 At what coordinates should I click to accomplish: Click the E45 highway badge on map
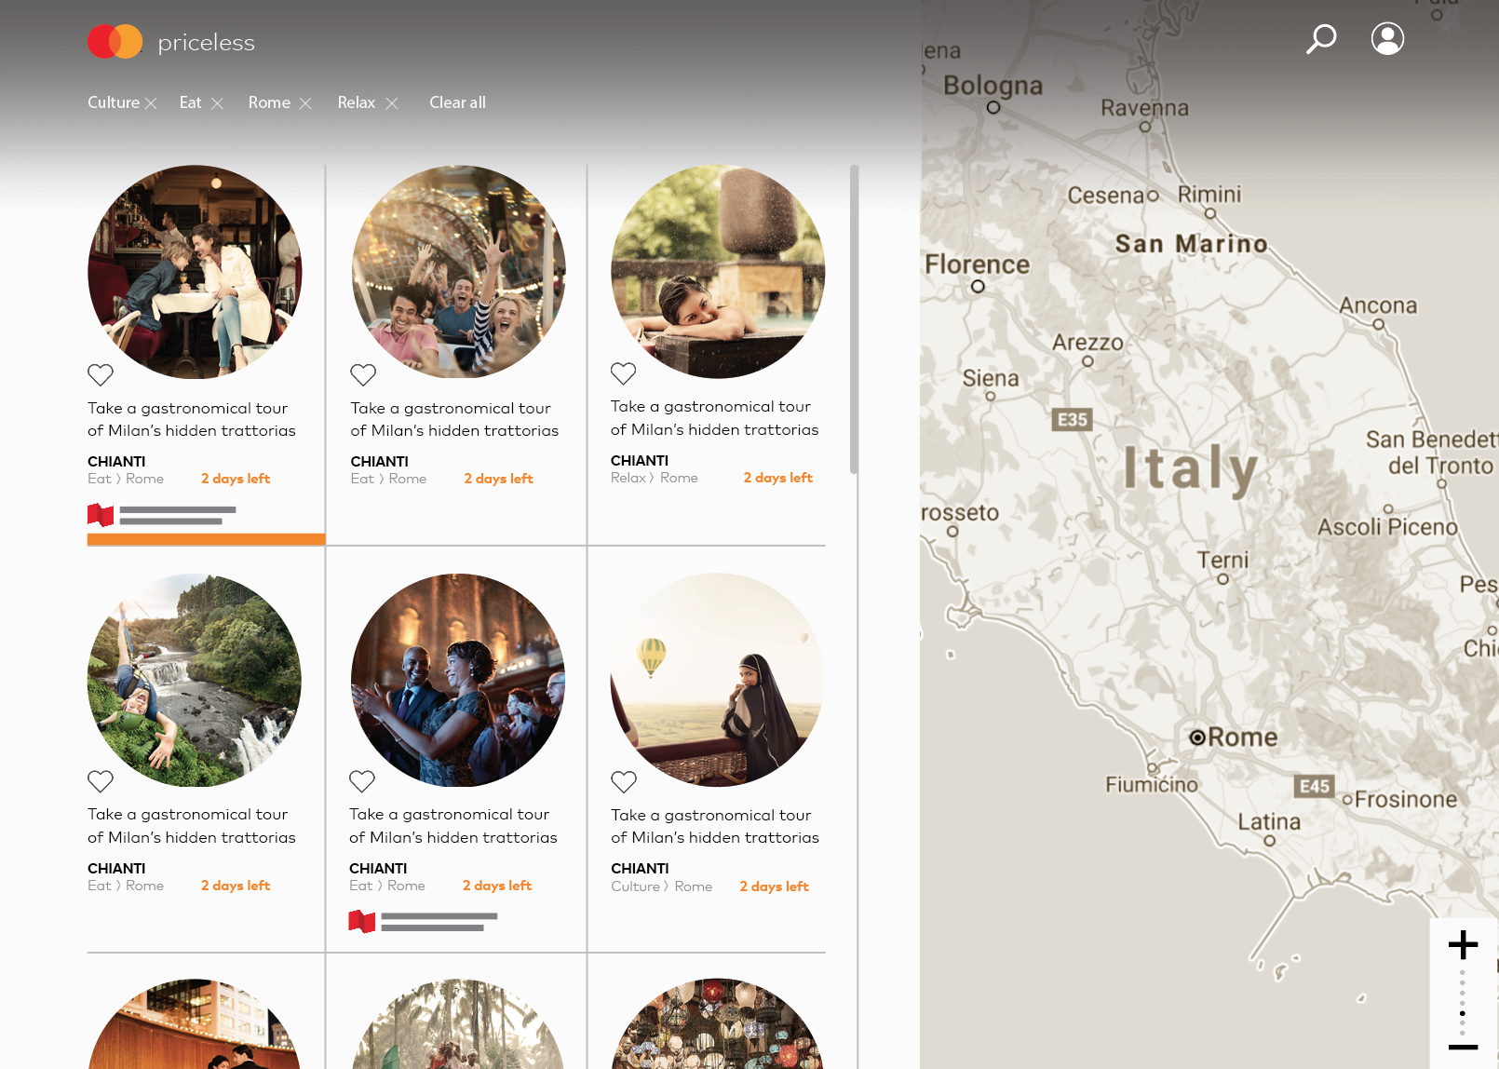[x=1314, y=787]
